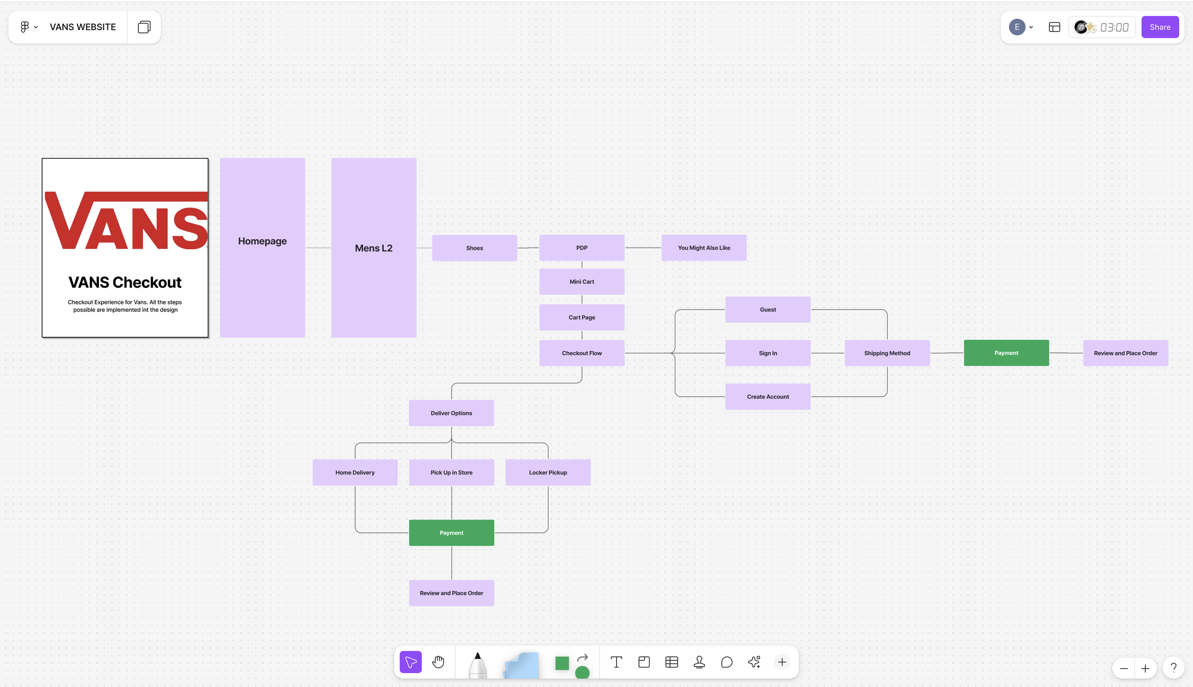Select the Hand tool
This screenshot has width=1193, height=687.
coord(438,662)
